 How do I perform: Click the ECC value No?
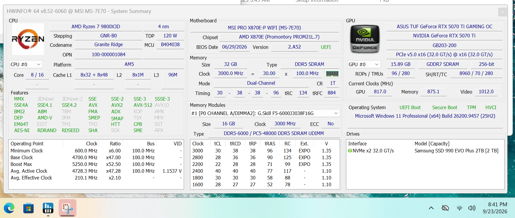(x=330, y=124)
